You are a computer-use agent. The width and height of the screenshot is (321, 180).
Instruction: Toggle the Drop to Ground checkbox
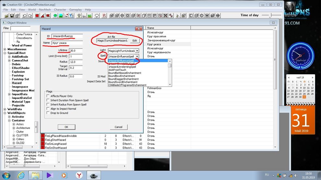click(48, 113)
